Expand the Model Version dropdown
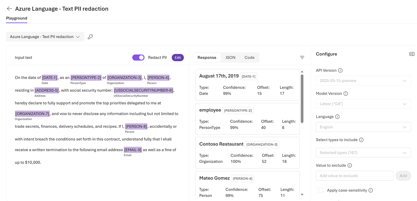 pyautogui.click(x=363, y=104)
